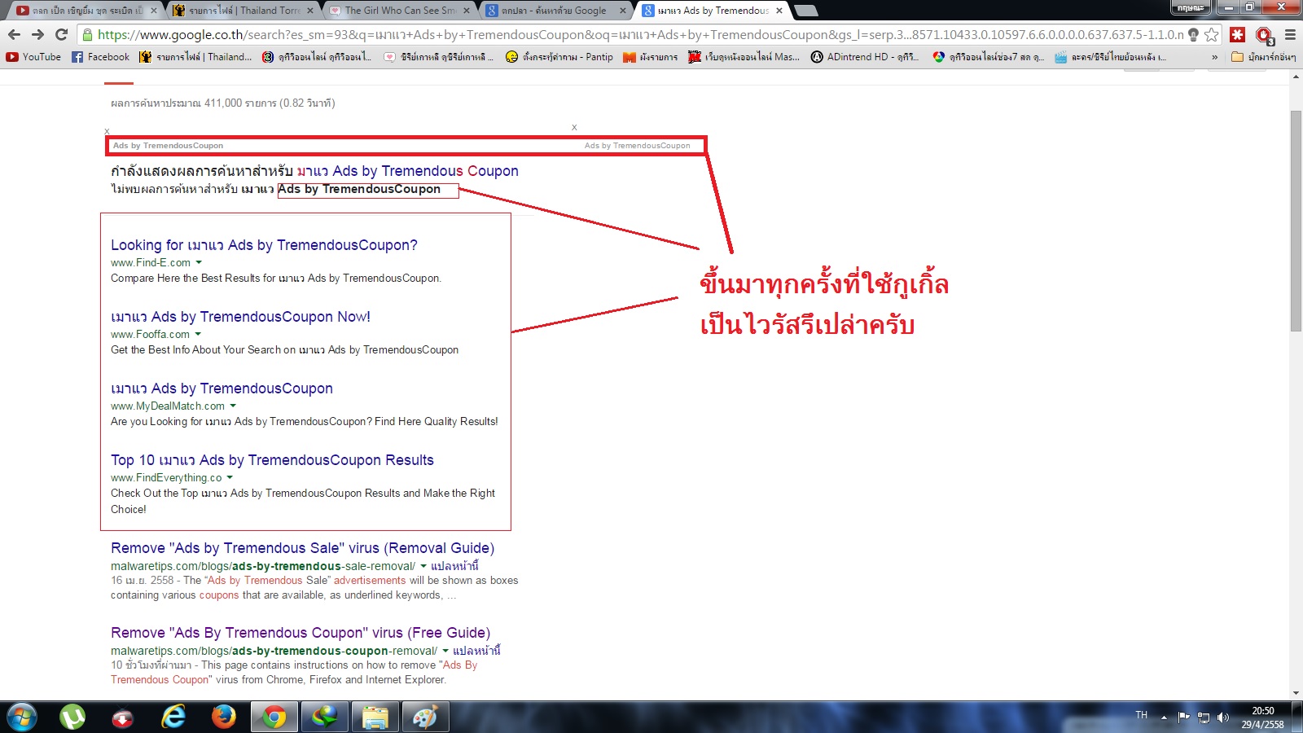
Task: Show hidden system tray icons
Action: point(1164,718)
